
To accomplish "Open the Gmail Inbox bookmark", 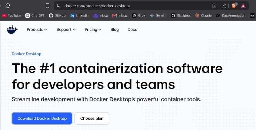I will click(119, 16).
